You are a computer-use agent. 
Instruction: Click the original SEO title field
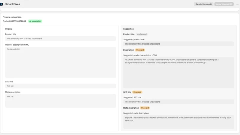tap(61, 86)
